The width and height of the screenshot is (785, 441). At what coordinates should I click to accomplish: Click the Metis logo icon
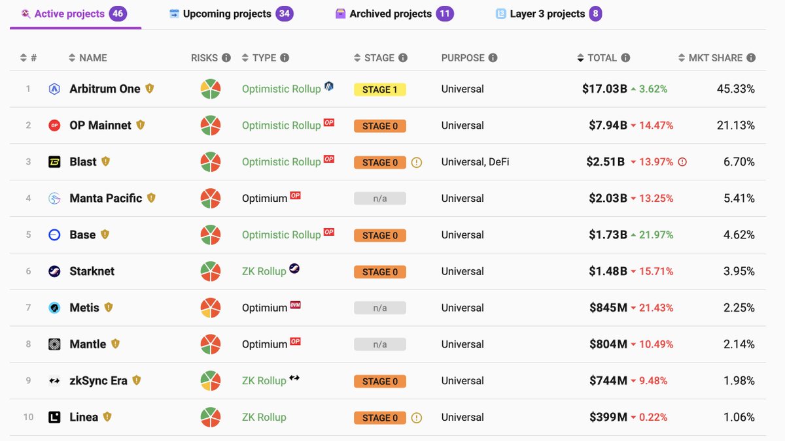(55, 308)
